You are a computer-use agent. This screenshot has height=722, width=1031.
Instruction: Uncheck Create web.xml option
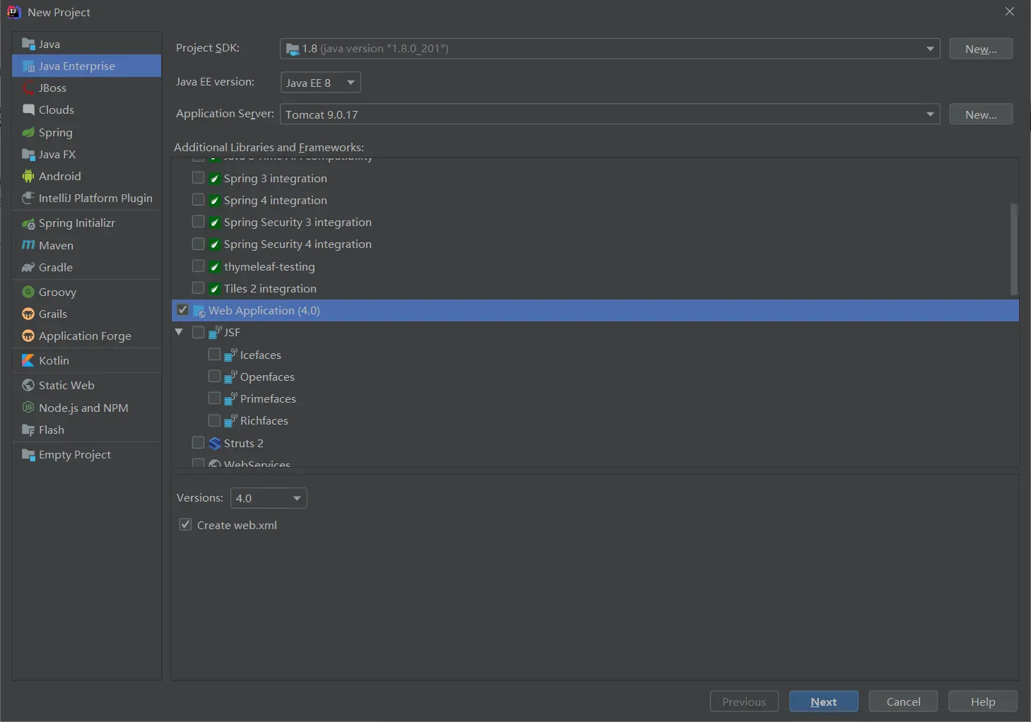coord(185,525)
